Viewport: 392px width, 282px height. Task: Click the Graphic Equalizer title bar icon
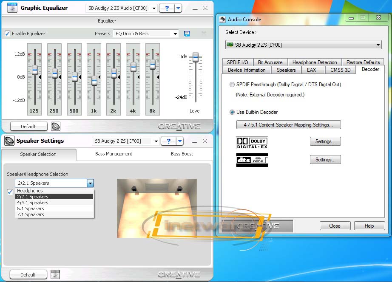click(x=12, y=8)
